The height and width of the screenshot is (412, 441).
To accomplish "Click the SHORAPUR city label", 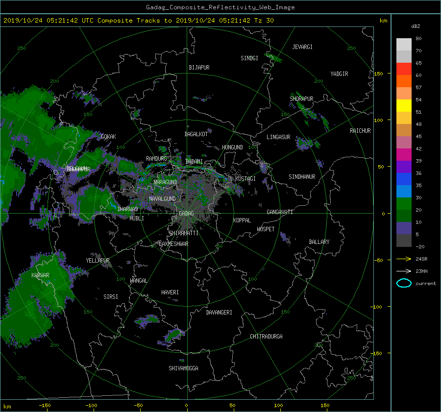I will click(x=301, y=99).
